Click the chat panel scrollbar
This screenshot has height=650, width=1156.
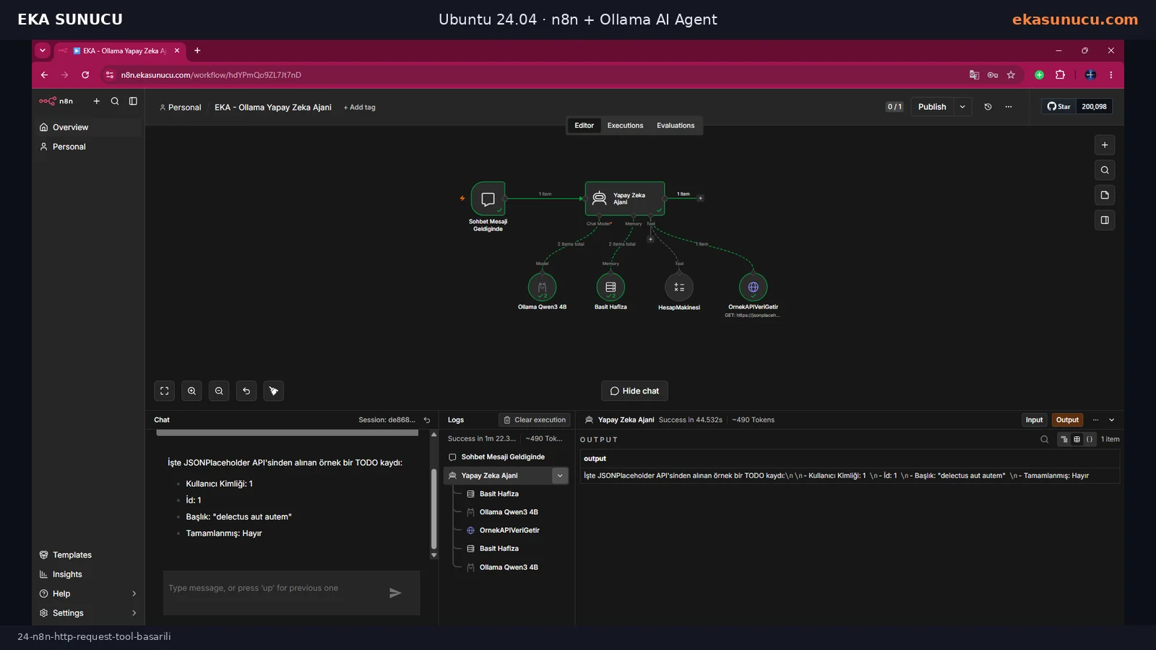[433, 508]
